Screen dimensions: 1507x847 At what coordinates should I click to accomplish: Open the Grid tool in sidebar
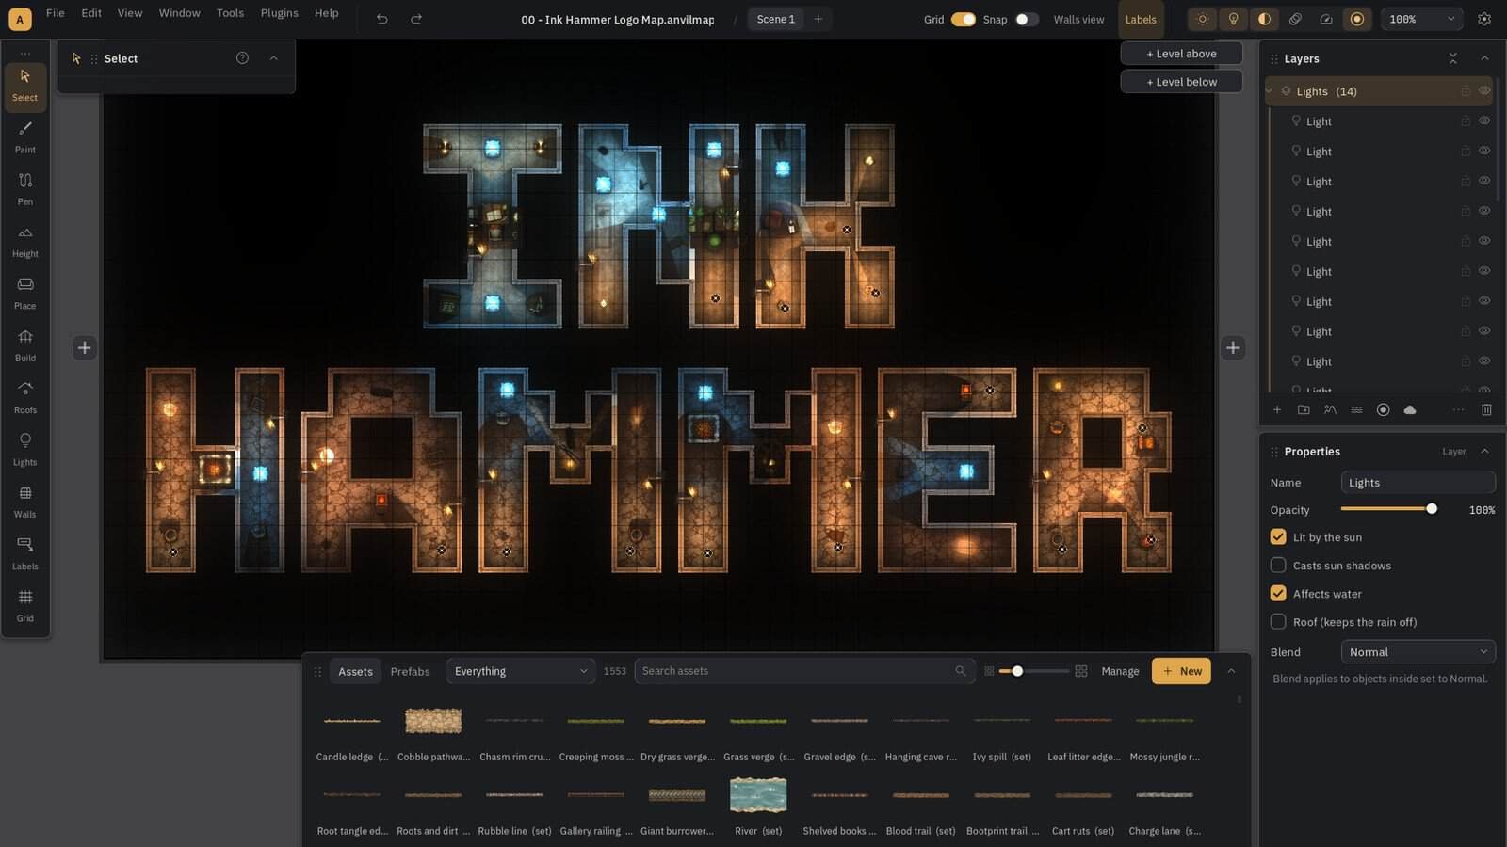[x=25, y=606]
